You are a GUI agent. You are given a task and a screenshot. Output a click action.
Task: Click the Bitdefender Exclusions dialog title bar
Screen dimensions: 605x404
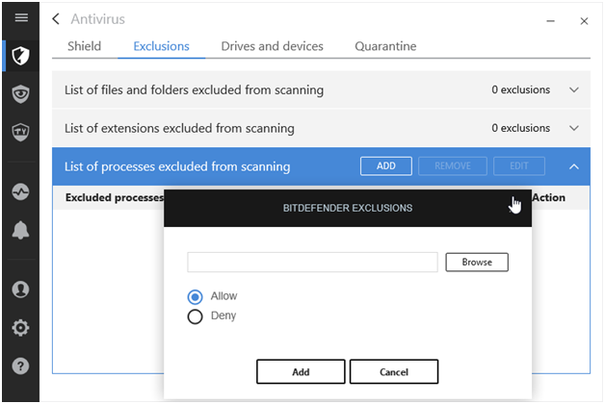pos(348,208)
